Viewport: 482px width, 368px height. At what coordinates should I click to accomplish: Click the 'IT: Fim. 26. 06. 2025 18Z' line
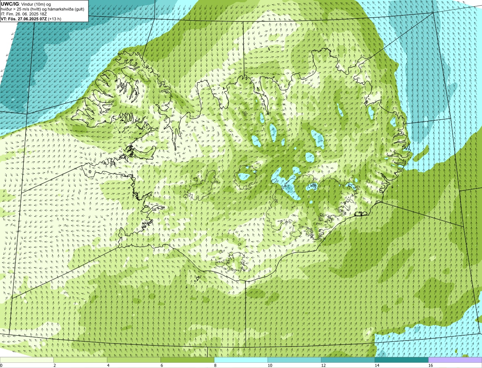[x=23, y=14]
